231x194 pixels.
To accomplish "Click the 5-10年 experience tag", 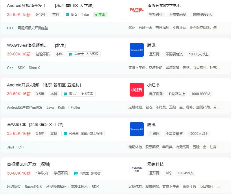I will tap(41, 14).
